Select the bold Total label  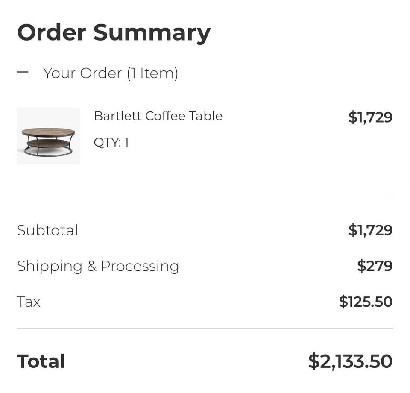pos(41,361)
